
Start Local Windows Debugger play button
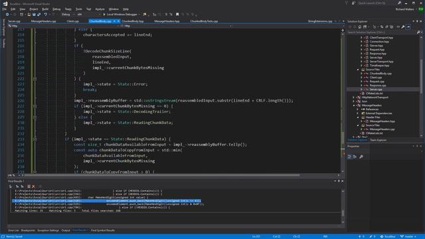[x=104, y=15]
